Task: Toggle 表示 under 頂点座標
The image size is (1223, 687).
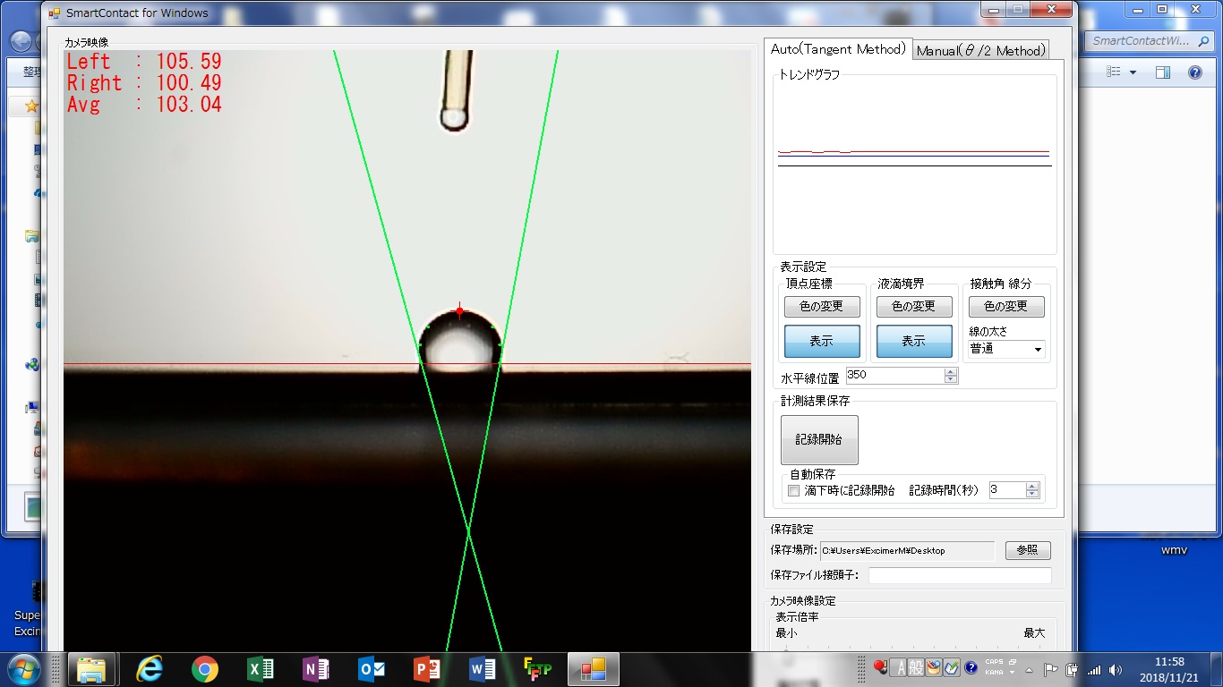Action: (821, 341)
